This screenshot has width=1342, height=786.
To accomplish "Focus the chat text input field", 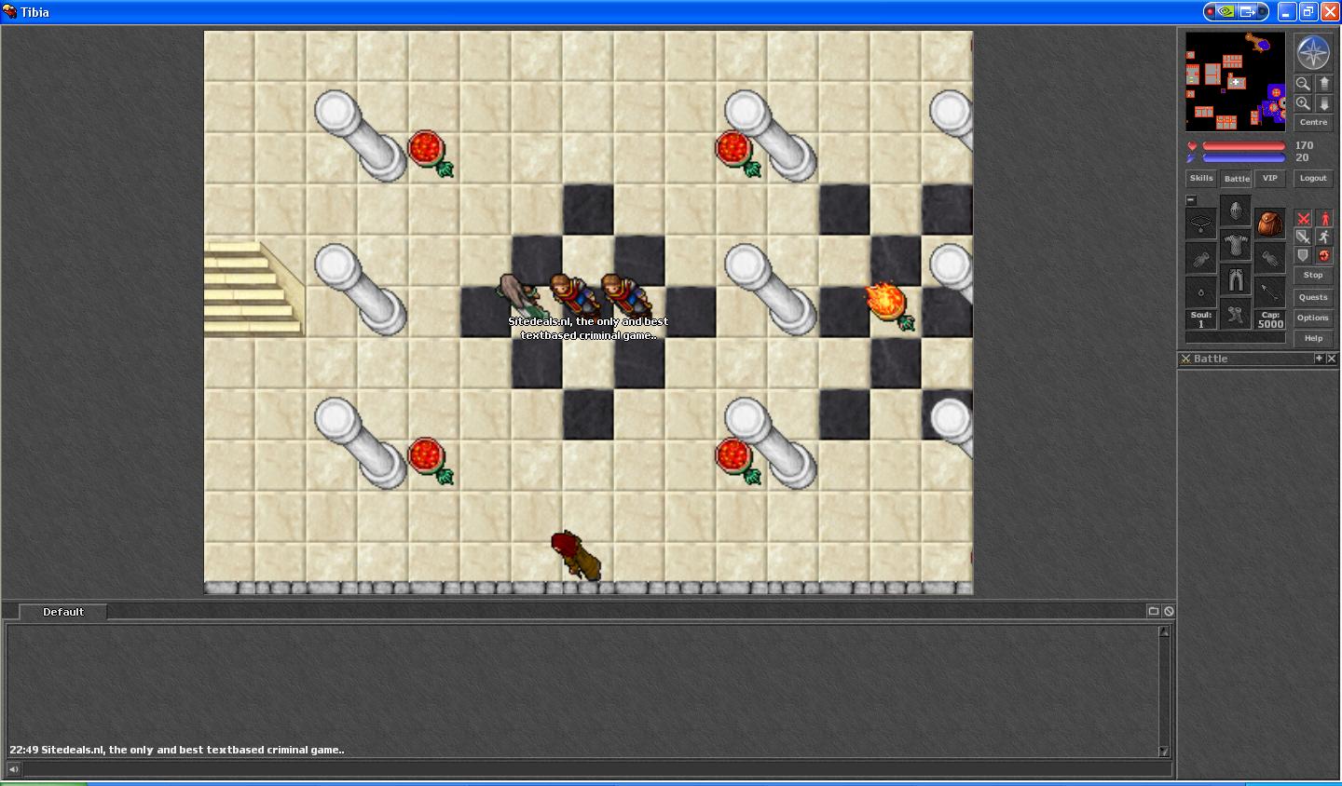I will coord(596,769).
